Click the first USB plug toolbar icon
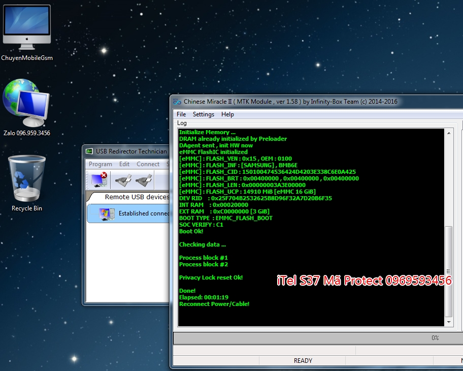Image resolution: width=463 pixels, height=371 pixels. [123, 180]
